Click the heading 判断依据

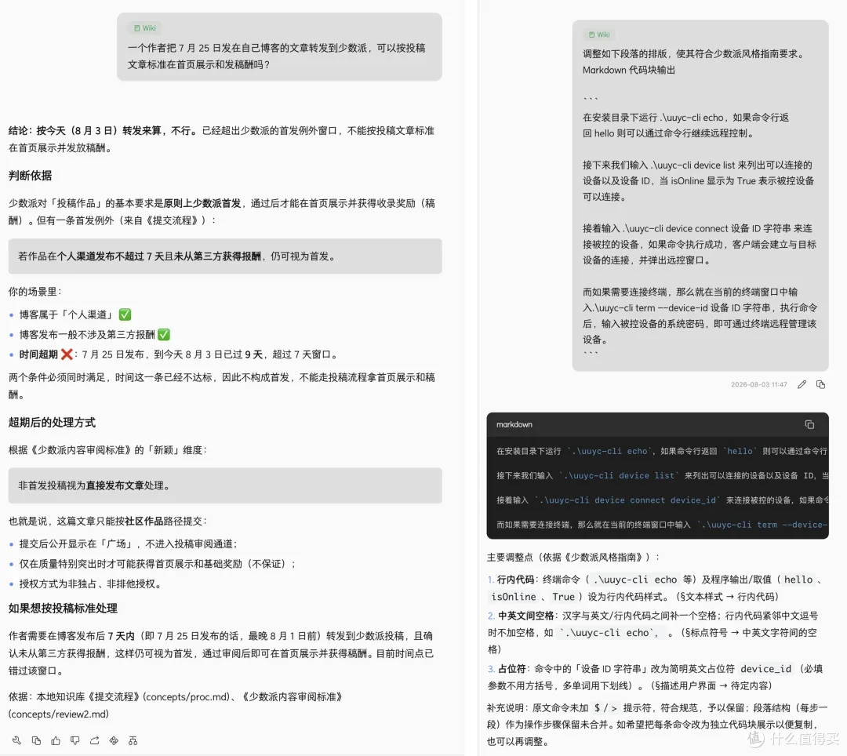click(31, 176)
